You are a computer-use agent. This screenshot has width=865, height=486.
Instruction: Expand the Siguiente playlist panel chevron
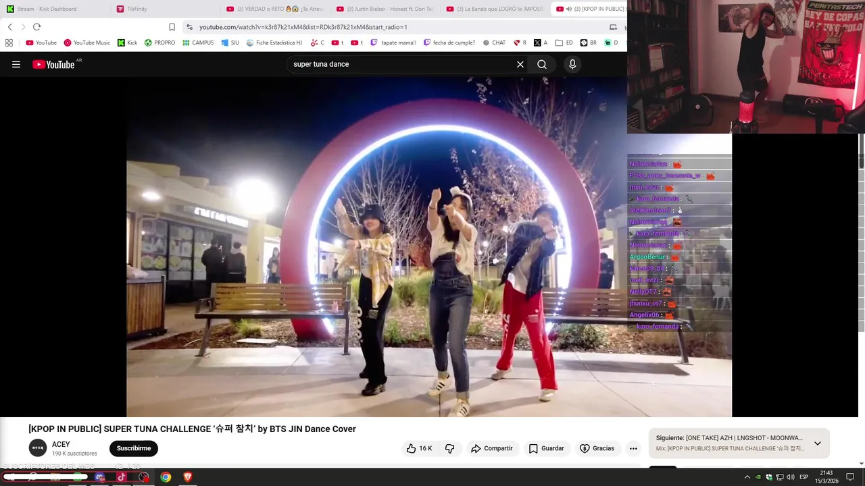click(x=817, y=443)
